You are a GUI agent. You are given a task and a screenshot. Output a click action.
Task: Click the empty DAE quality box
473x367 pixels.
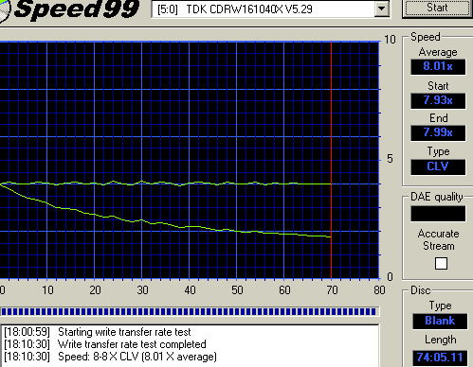coord(438,214)
